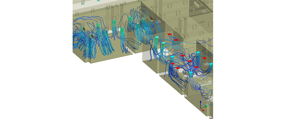Click the brown patch on the far left wall

pos(83,29)
